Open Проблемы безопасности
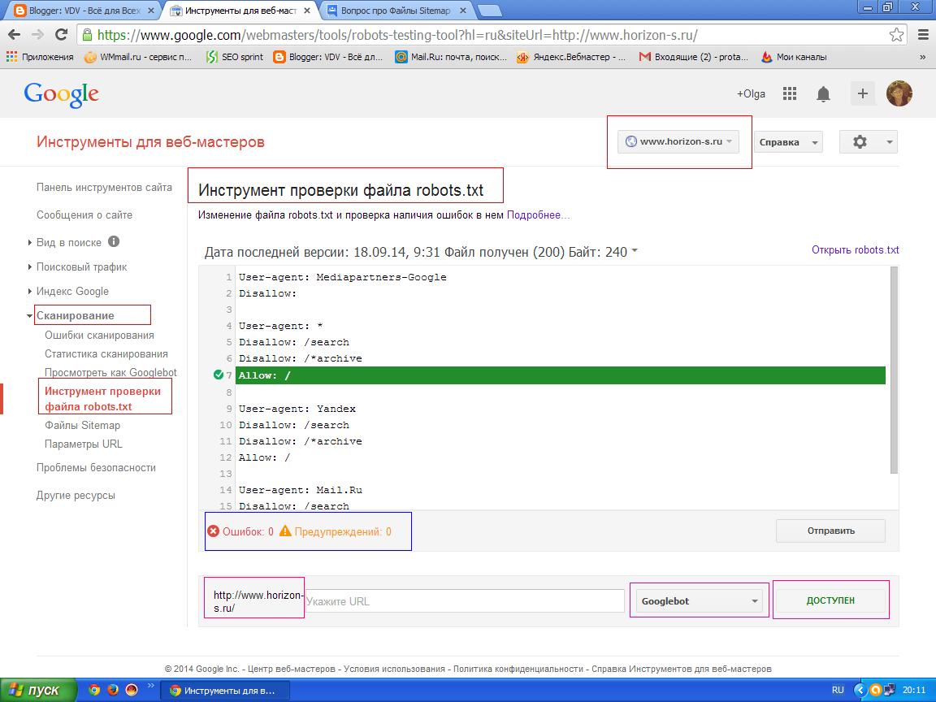The height and width of the screenshot is (702, 936). [96, 467]
